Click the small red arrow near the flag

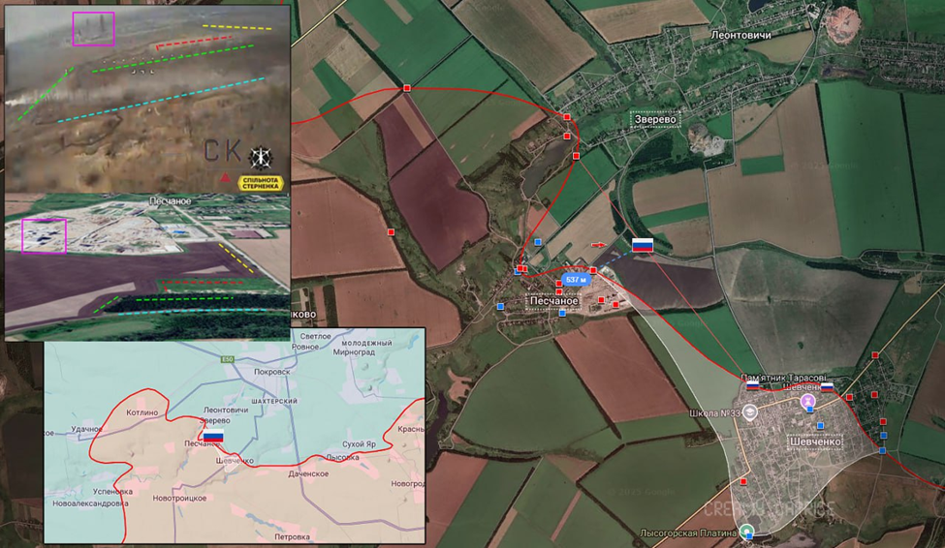(x=598, y=245)
